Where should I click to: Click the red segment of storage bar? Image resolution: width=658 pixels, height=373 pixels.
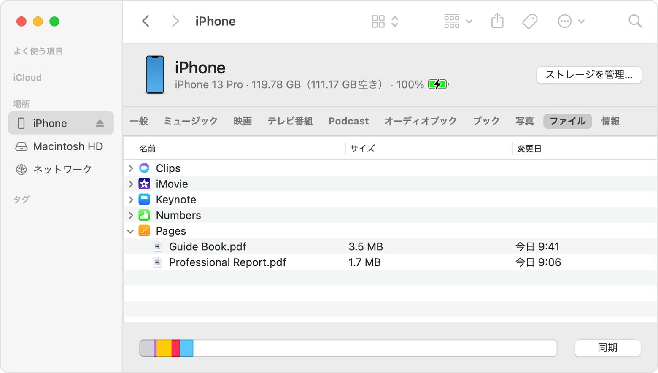pyautogui.click(x=175, y=348)
